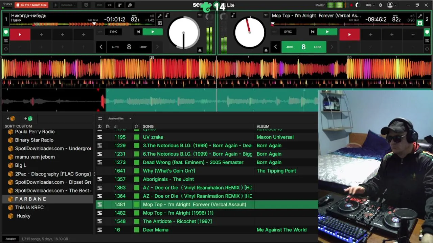
Task: Enable SYNC on deck 1
Action: tap(113, 32)
